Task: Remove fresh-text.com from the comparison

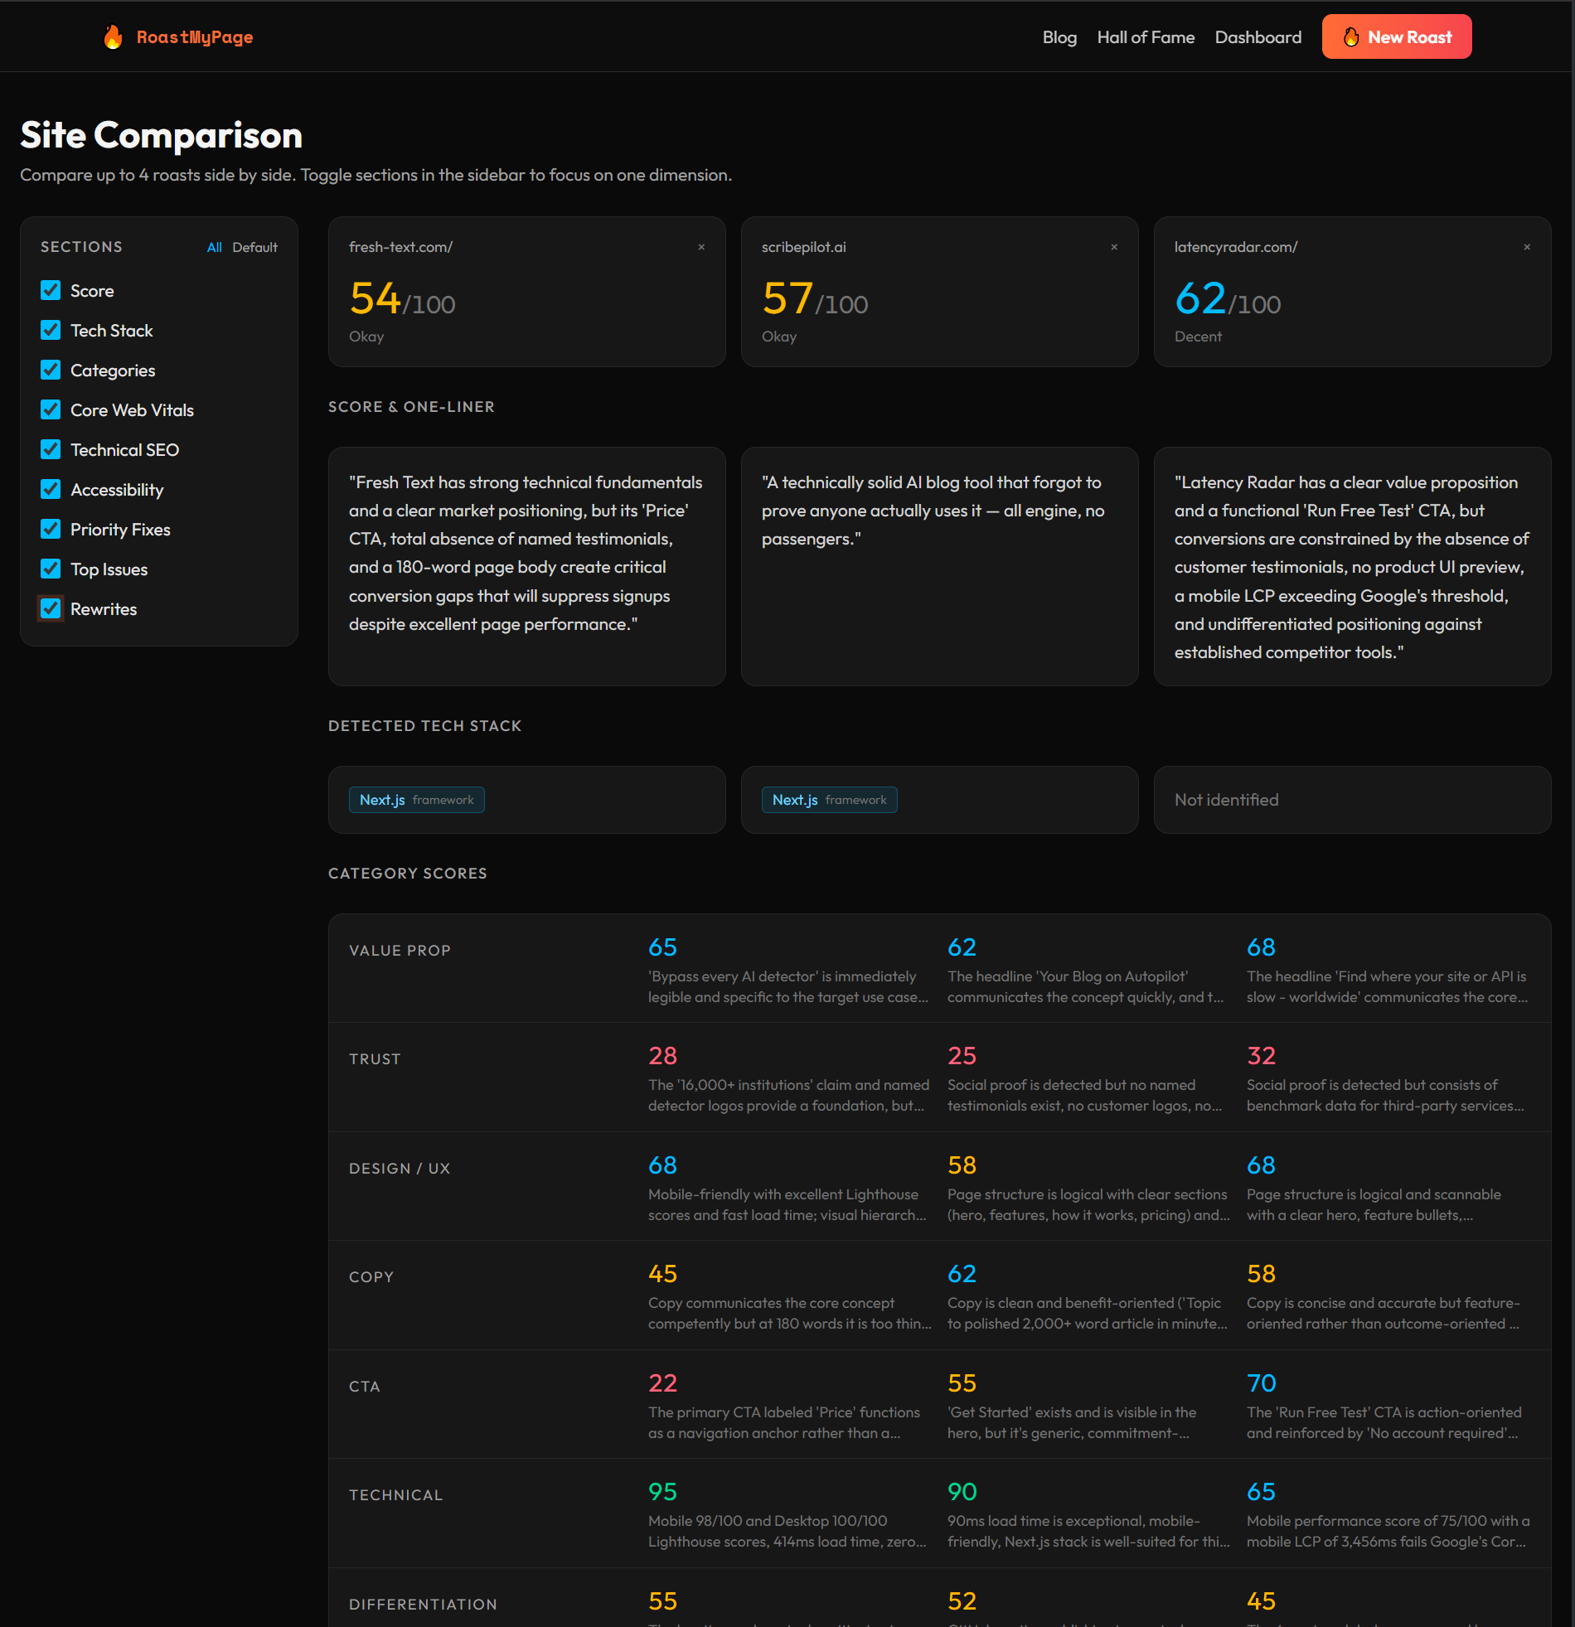Action: [x=700, y=246]
